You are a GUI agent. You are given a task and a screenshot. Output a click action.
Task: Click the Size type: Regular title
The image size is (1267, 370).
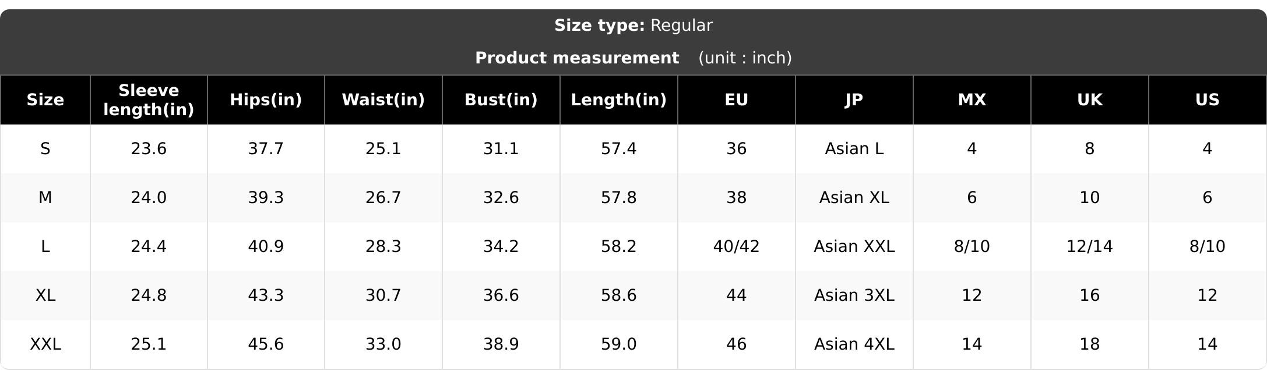point(633,26)
